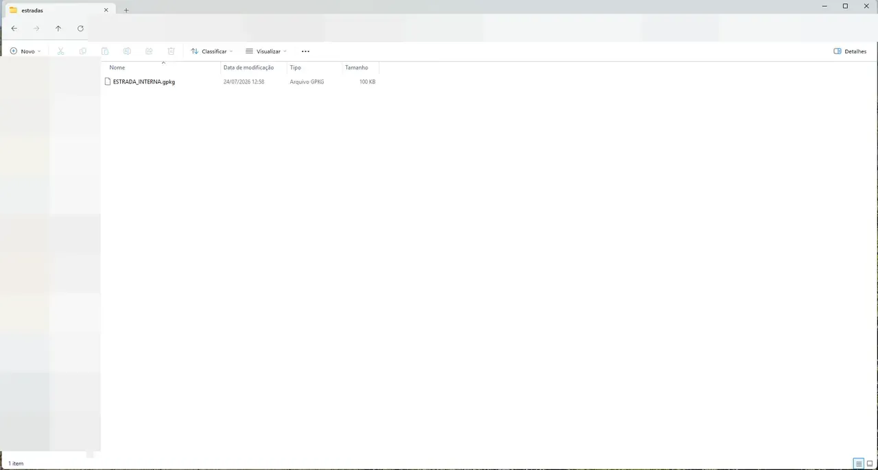This screenshot has width=878, height=470.
Task: Click the 1 item status text
Action: click(16, 464)
